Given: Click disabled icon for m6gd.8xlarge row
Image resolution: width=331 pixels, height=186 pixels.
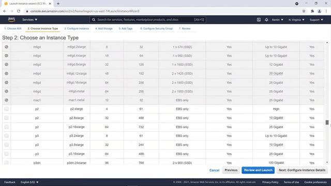Looking at the screenshot, I should [x=7, y=65].
